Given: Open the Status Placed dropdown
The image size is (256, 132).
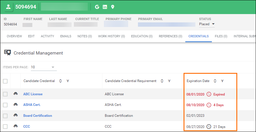Looking at the screenshot, I should pos(207,24).
